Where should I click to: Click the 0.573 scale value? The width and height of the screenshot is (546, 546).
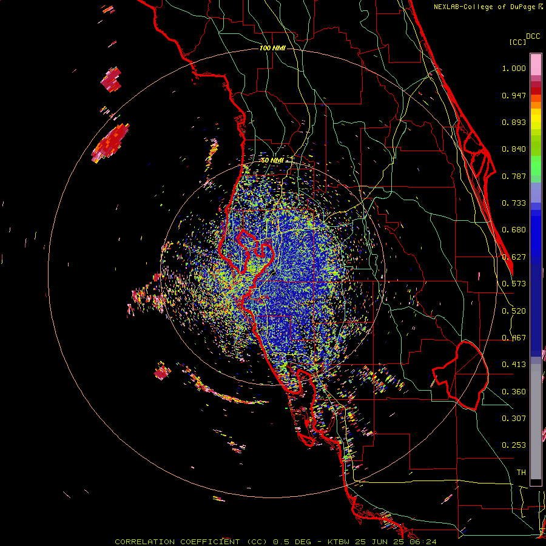514,284
